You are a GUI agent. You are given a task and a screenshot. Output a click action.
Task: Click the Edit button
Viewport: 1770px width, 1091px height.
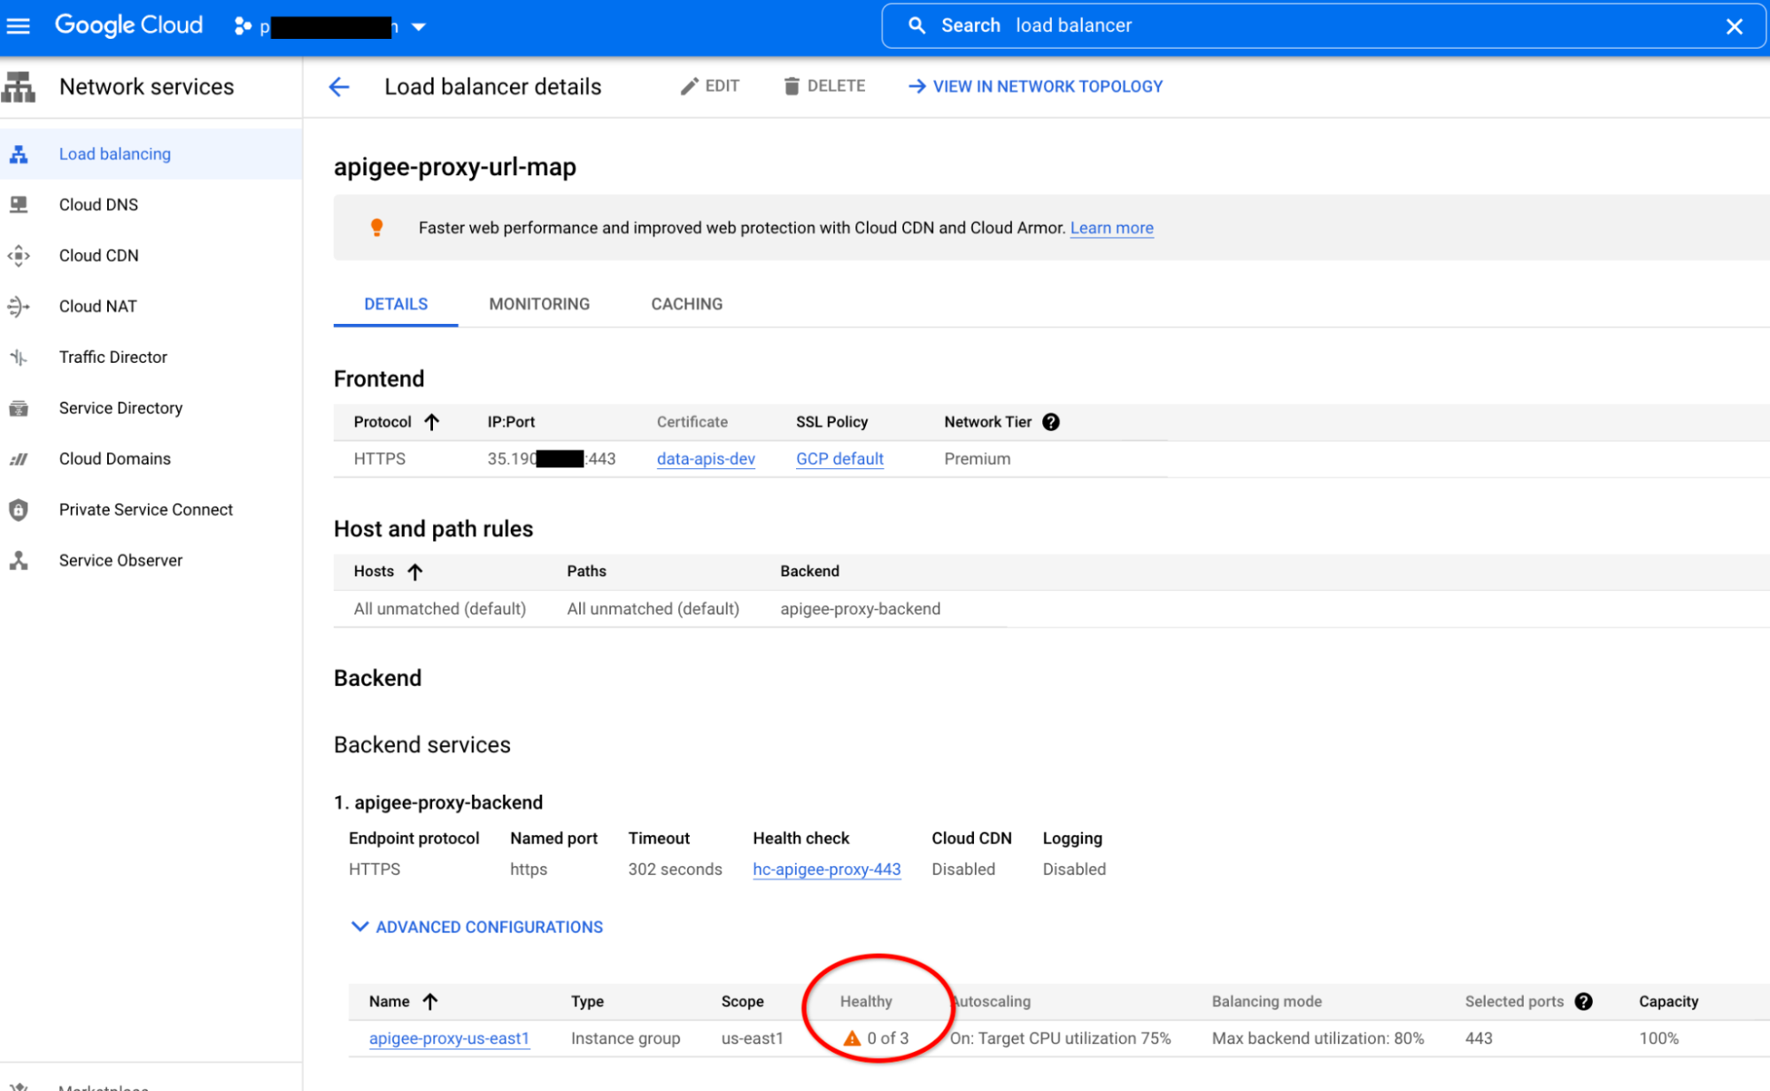click(710, 87)
